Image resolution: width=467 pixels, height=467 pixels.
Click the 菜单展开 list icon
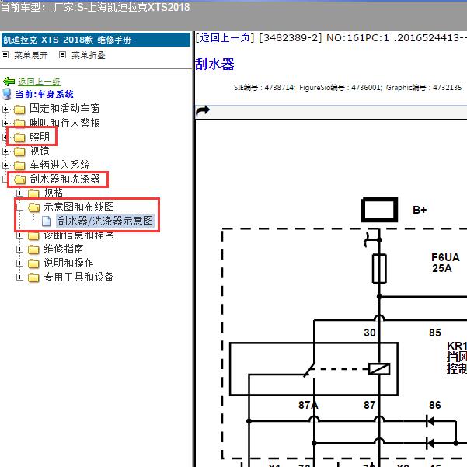[x=5, y=55]
